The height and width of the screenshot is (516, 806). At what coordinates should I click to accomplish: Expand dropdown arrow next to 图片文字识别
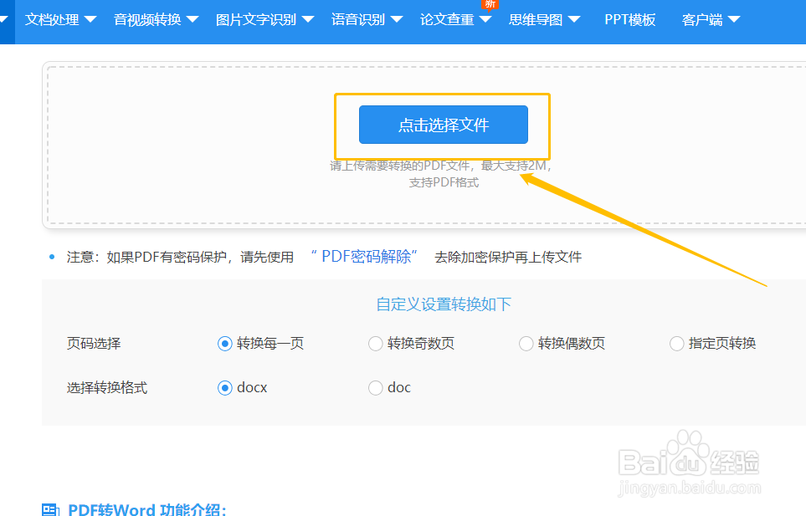308,19
